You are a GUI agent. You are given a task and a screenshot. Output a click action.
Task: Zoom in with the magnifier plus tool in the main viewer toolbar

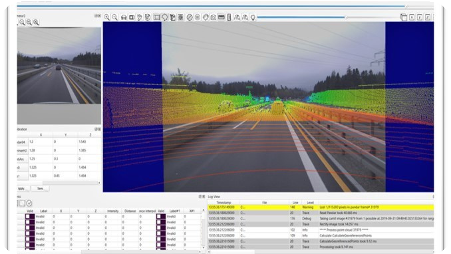[106, 17]
